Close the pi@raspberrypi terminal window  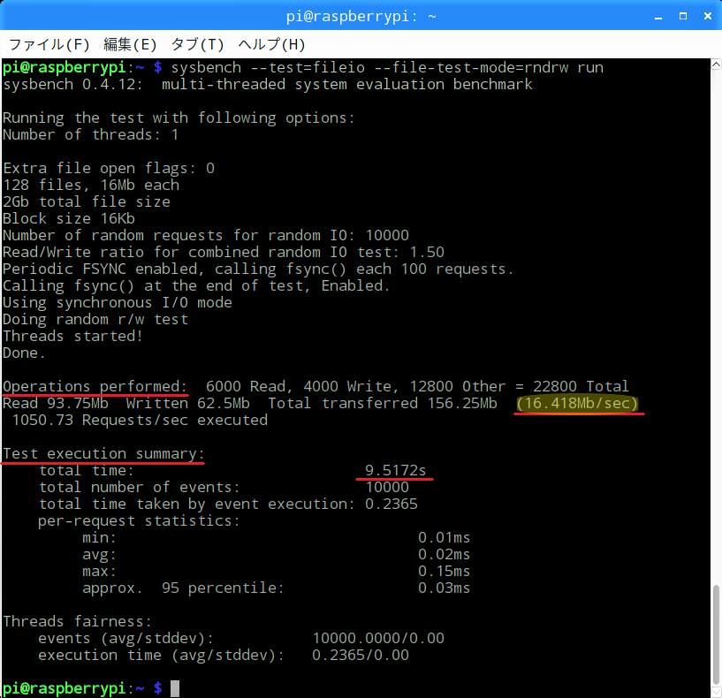[708, 16]
